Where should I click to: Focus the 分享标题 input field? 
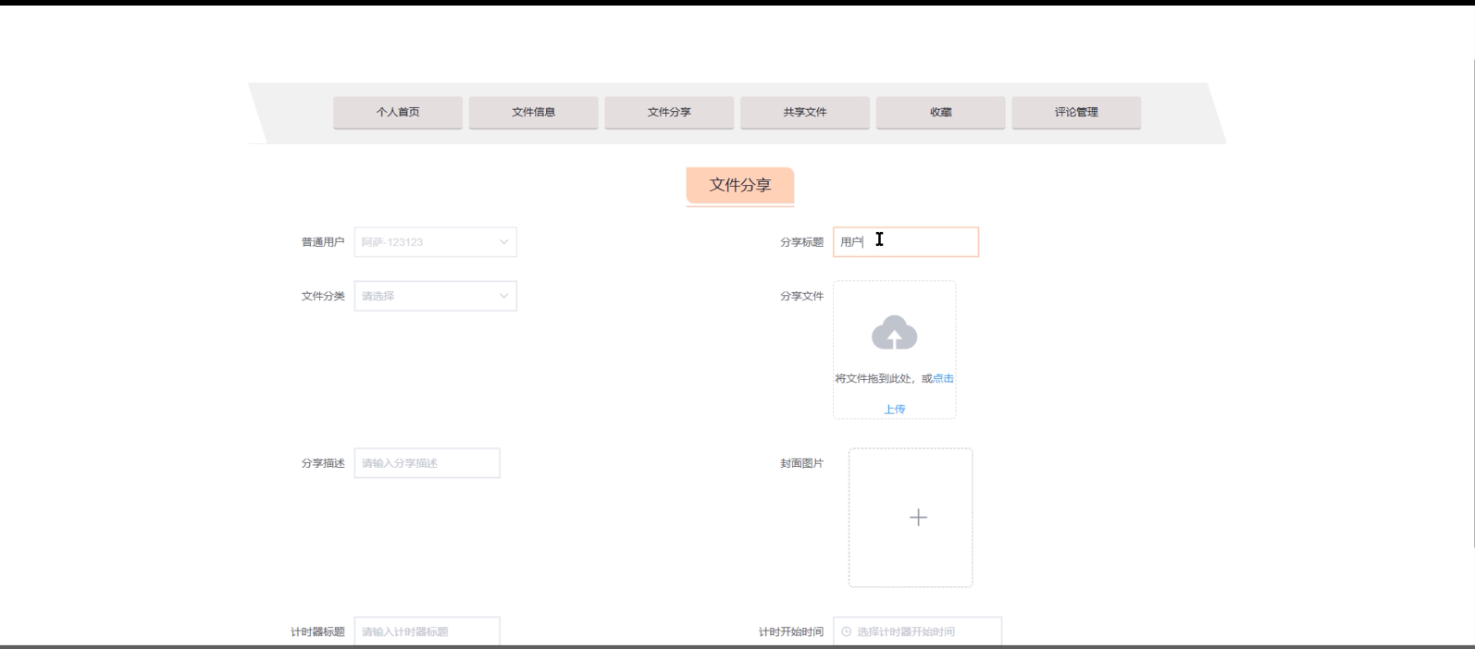click(x=906, y=242)
